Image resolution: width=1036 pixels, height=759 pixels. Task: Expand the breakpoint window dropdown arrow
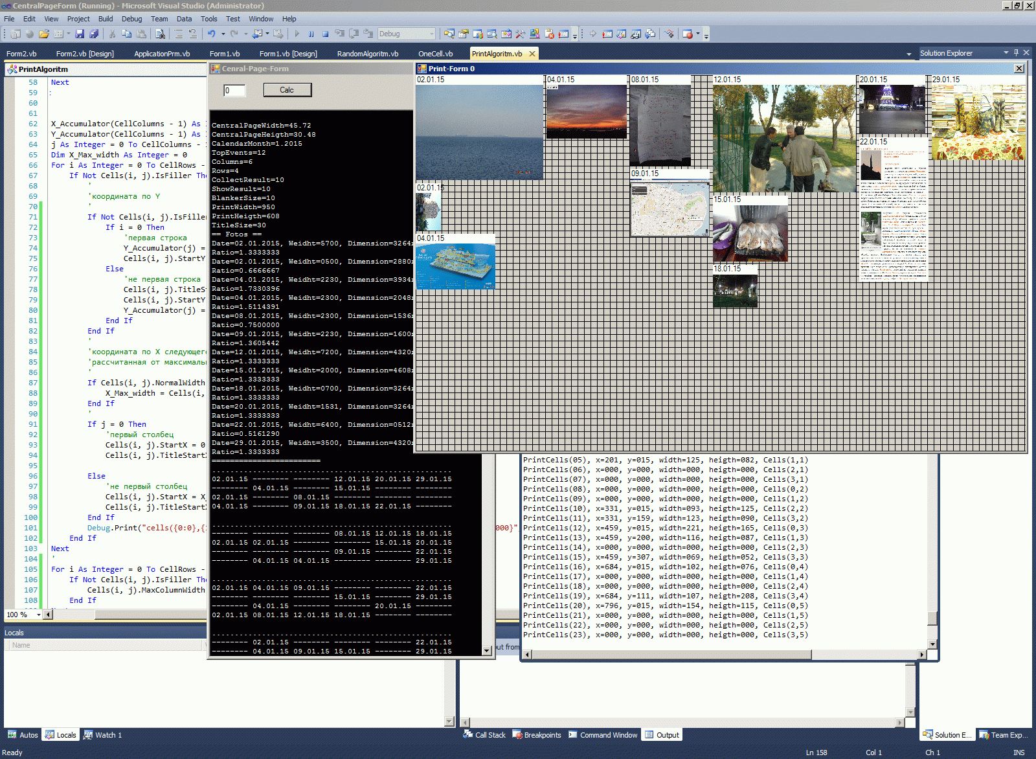698,34
